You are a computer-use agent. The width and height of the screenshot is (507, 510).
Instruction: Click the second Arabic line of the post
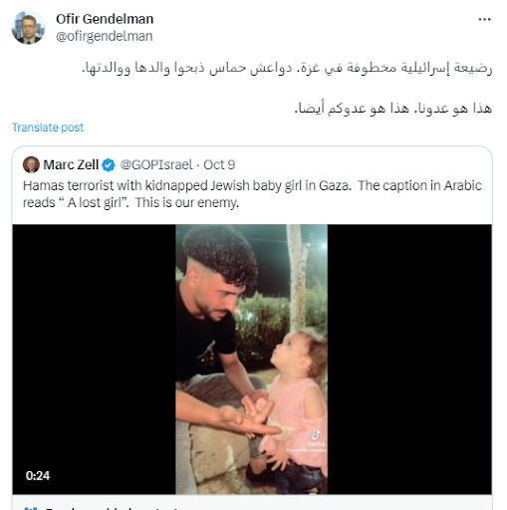pyautogui.click(x=393, y=109)
